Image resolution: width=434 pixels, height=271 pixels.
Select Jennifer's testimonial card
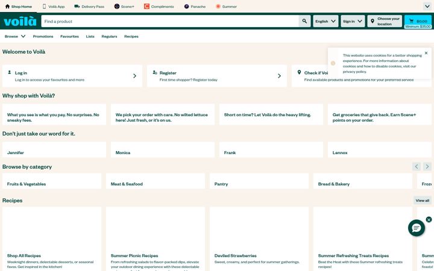(54, 150)
